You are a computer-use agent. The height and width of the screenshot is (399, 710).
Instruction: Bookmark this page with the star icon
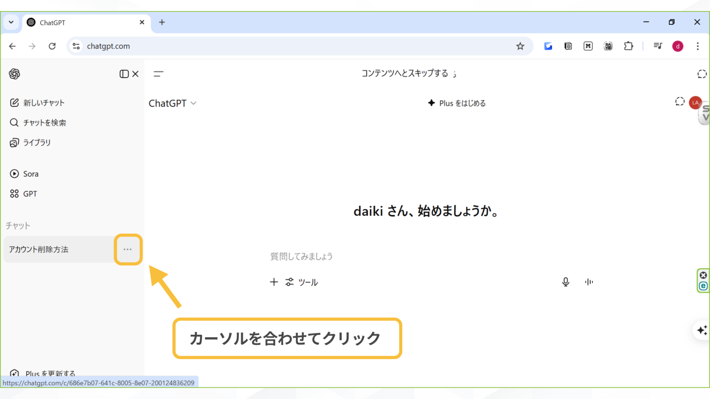pos(520,46)
